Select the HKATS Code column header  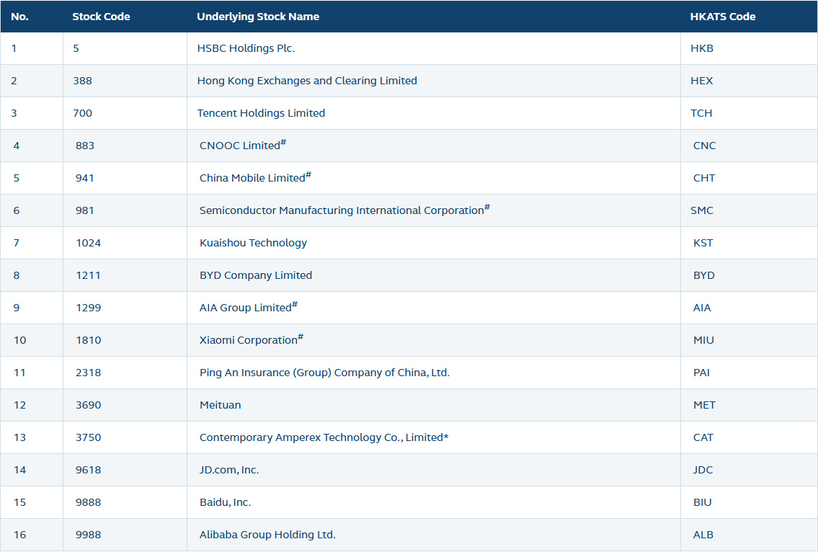(723, 16)
